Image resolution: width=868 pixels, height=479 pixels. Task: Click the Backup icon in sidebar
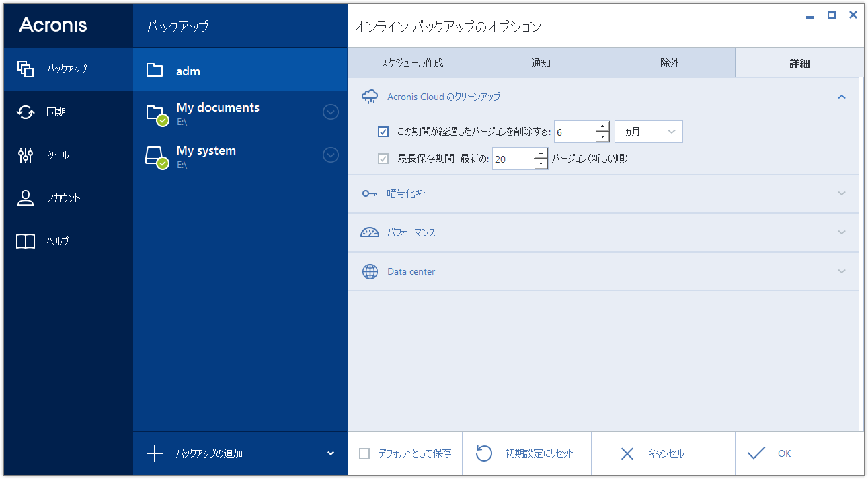tap(26, 69)
